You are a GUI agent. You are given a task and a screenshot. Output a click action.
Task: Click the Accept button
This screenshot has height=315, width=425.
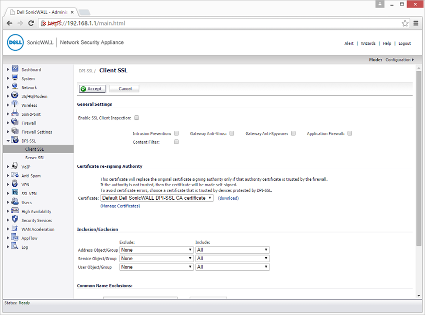92,89
